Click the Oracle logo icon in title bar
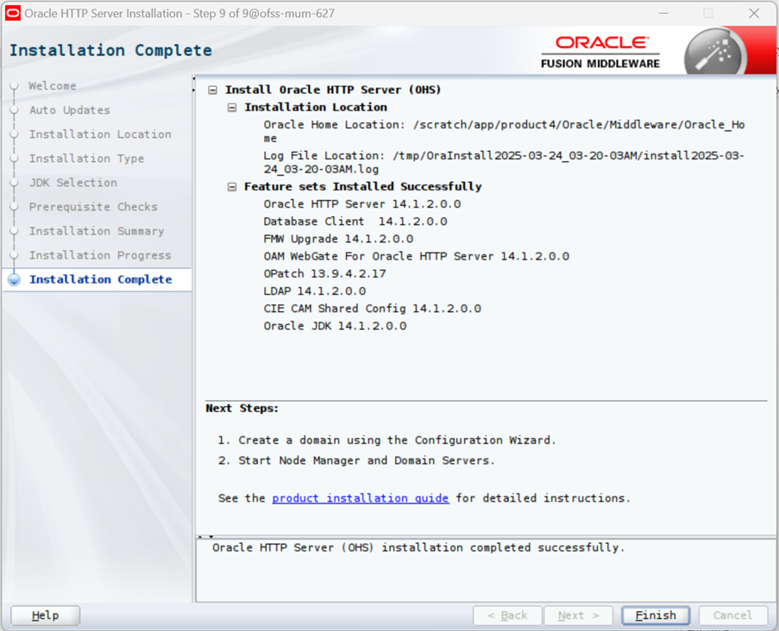This screenshot has height=631, width=779. point(12,14)
